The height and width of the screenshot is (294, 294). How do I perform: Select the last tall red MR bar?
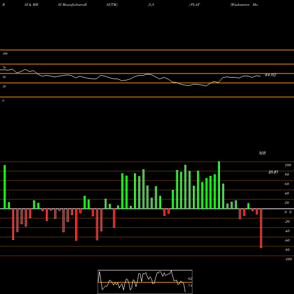point(261,228)
